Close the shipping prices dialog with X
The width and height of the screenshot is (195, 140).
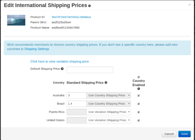tap(189, 5)
